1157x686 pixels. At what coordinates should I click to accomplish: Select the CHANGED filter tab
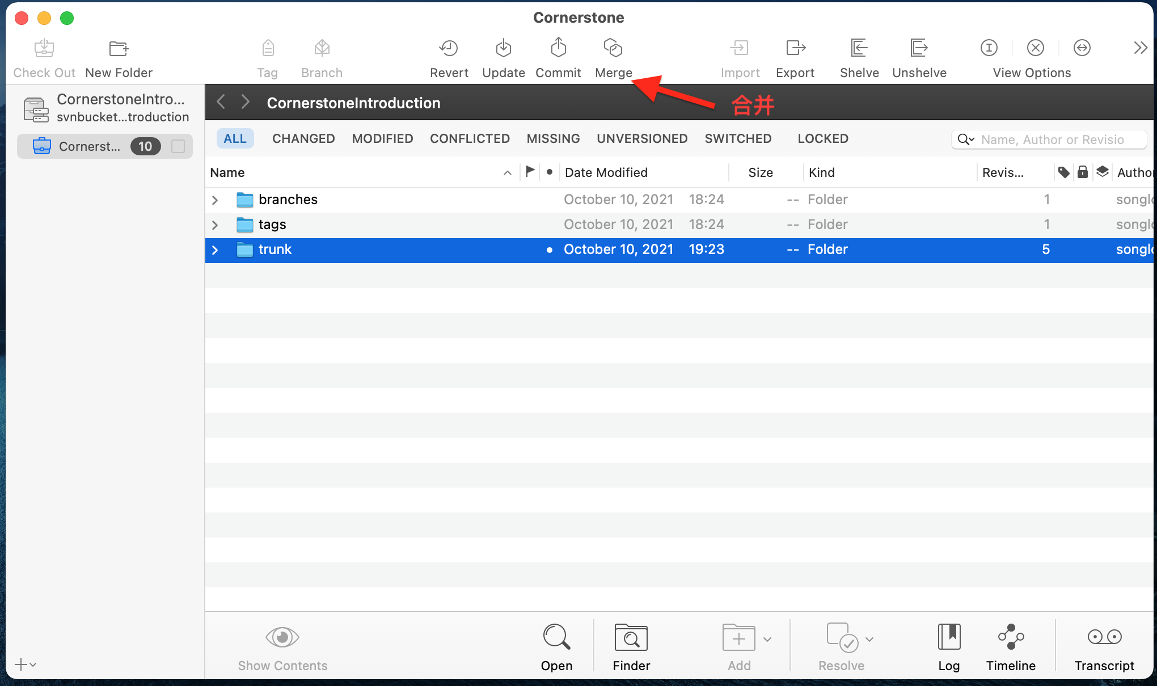303,139
